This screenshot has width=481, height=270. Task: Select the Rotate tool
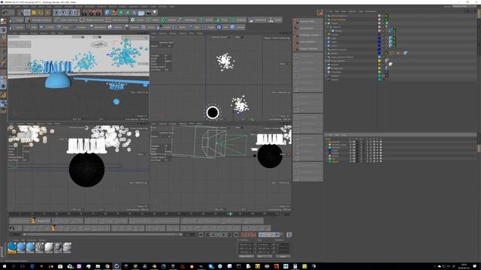(x=41, y=13)
